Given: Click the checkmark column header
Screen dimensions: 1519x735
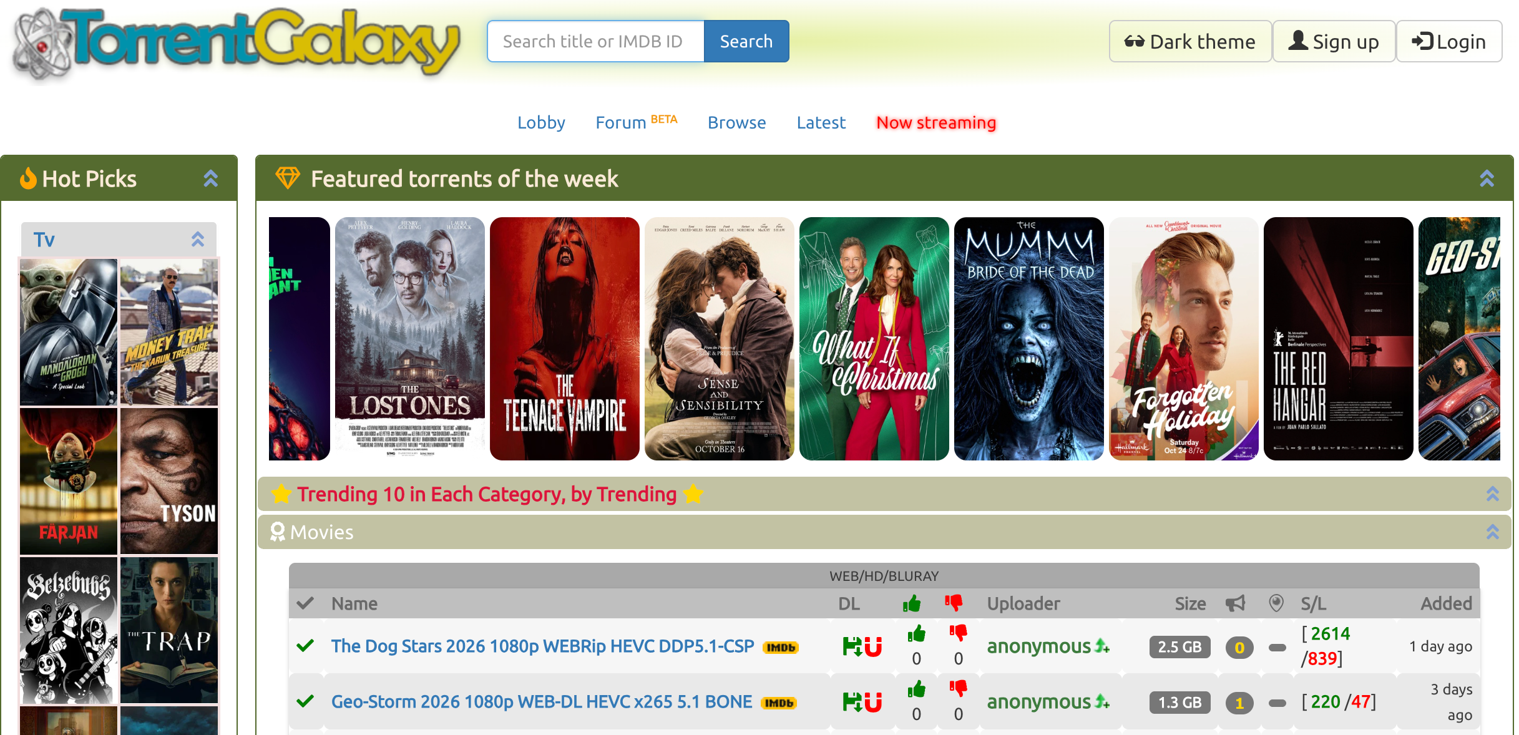Looking at the screenshot, I should point(305,603).
